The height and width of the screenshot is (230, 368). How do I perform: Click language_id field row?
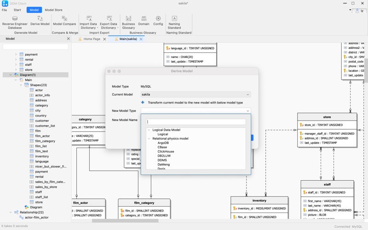tap(190, 48)
